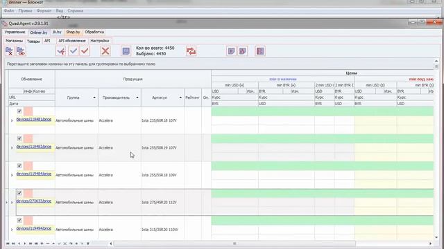The height and width of the screenshot is (249, 444).
Task: Click pink color cell in Iota 235/60R18 row
Action: point(28,111)
